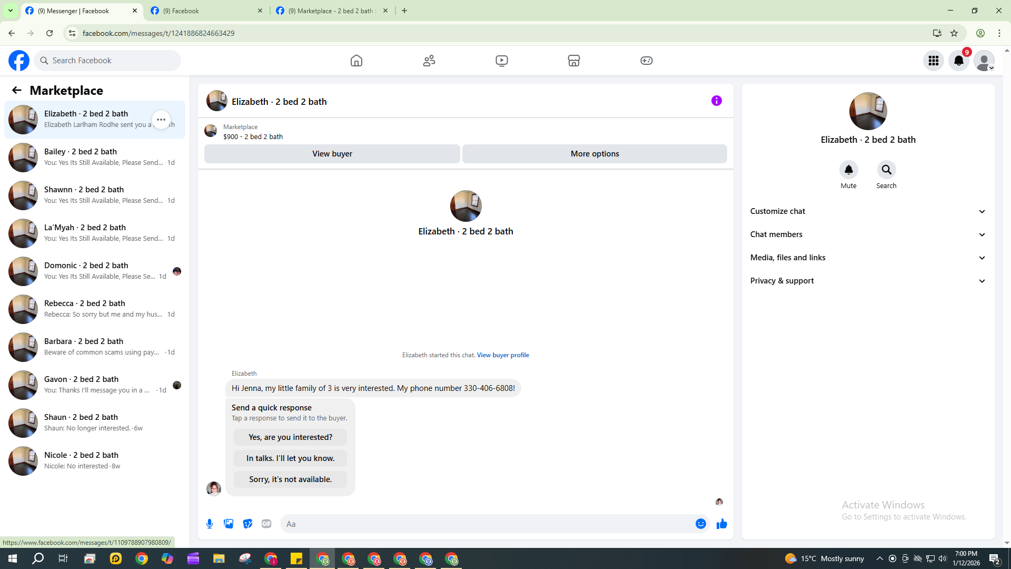Open the sticker picker icon
This screenshot has width=1011, height=569.
pos(247,524)
